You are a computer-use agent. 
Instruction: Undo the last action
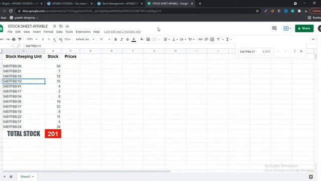pos(2,39)
